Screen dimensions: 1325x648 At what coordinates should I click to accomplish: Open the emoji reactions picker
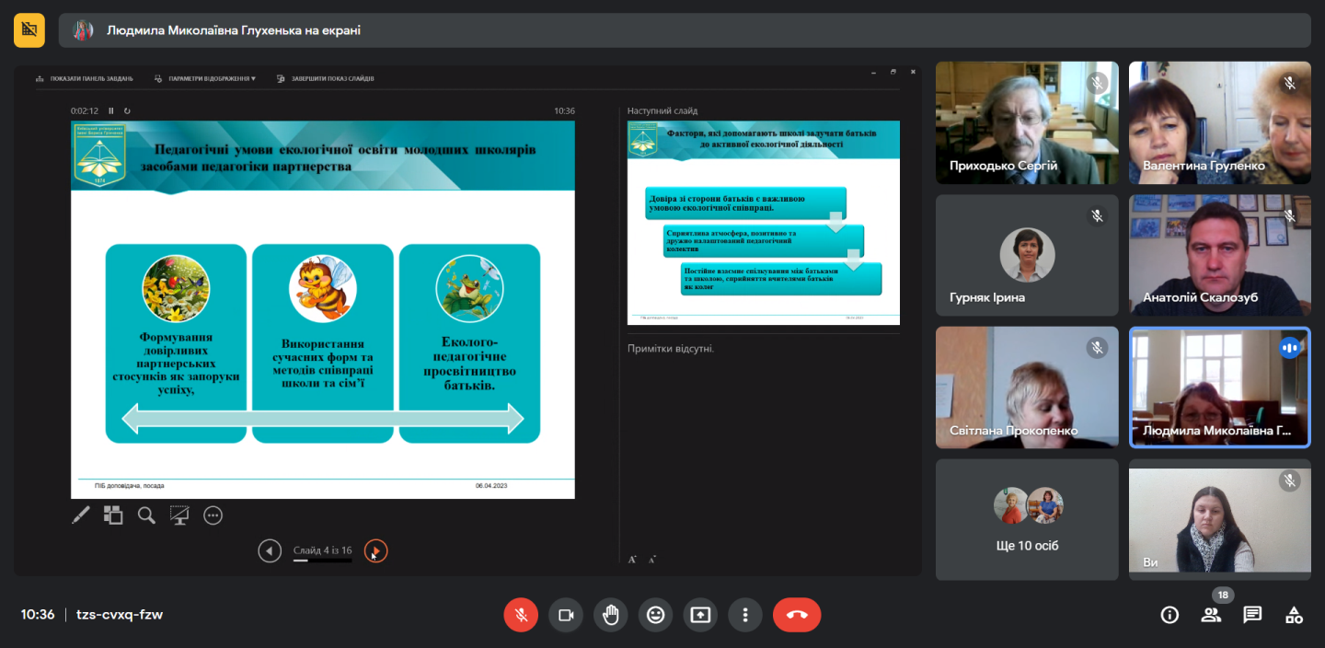tap(656, 615)
